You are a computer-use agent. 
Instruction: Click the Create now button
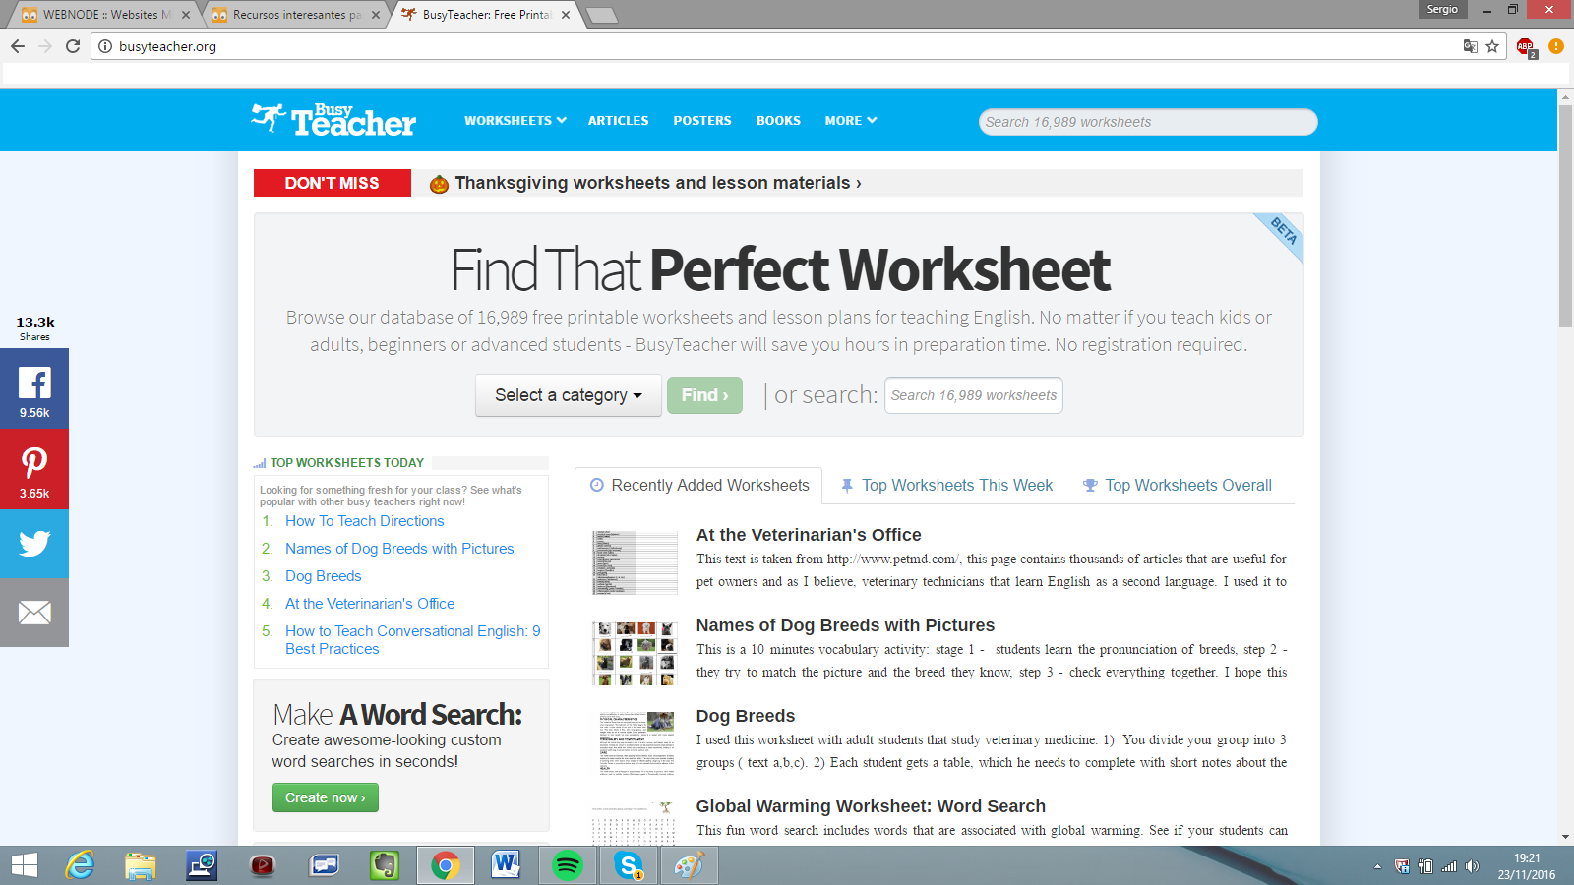pyautogui.click(x=325, y=797)
